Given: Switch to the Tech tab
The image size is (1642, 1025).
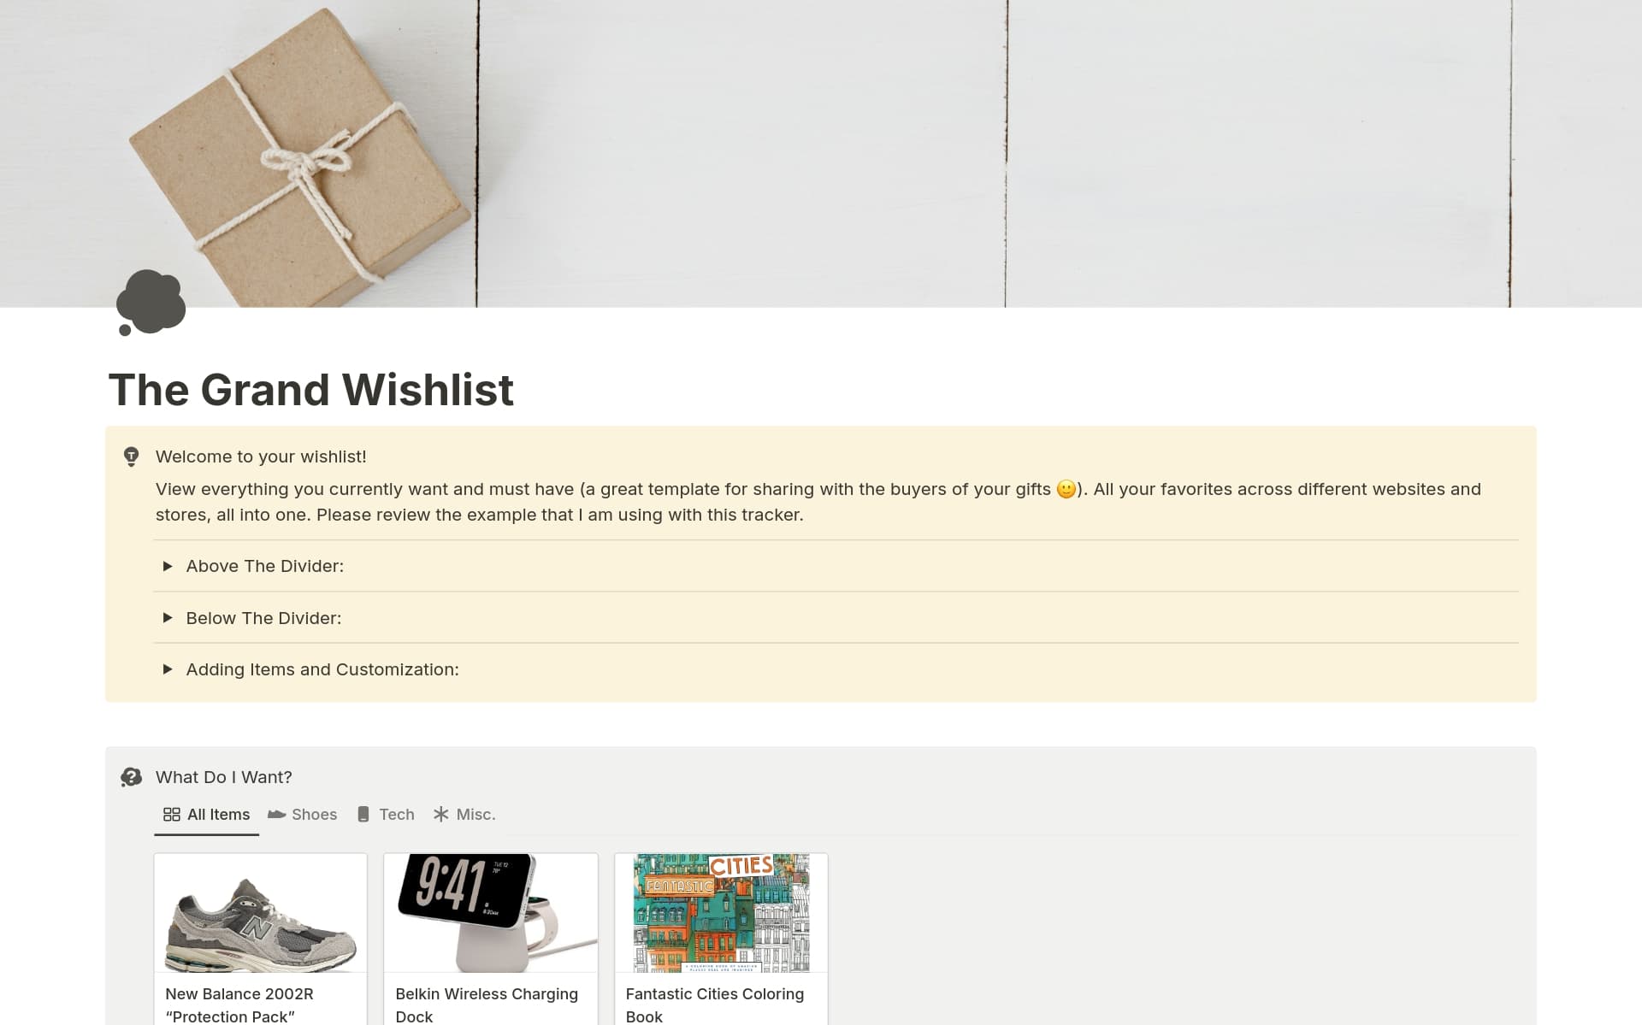Looking at the screenshot, I should (386, 815).
